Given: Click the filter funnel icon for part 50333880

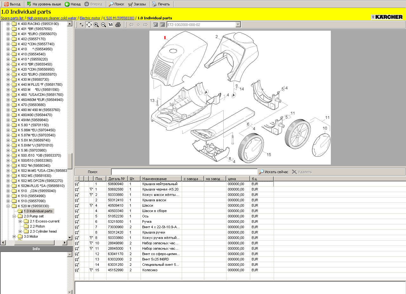Looking at the screenshot, I should pos(91,195).
